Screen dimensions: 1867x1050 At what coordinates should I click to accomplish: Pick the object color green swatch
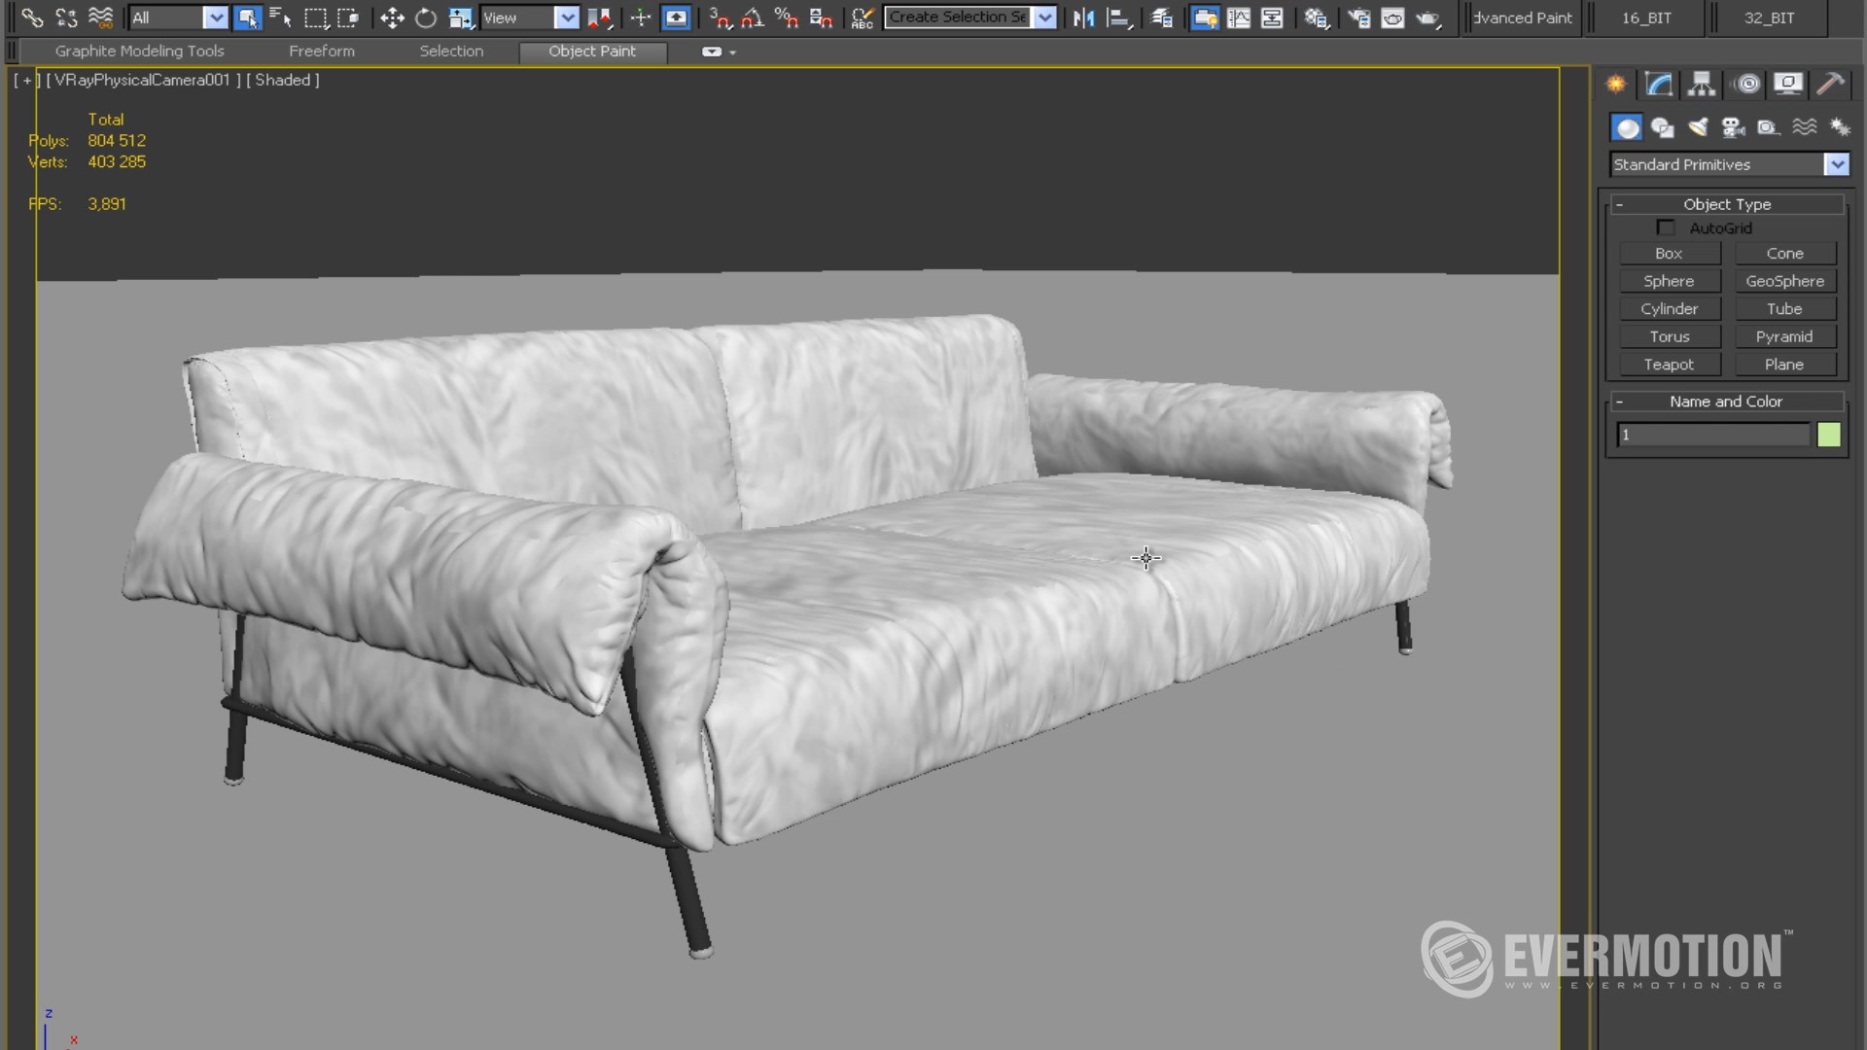coord(1829,435)
